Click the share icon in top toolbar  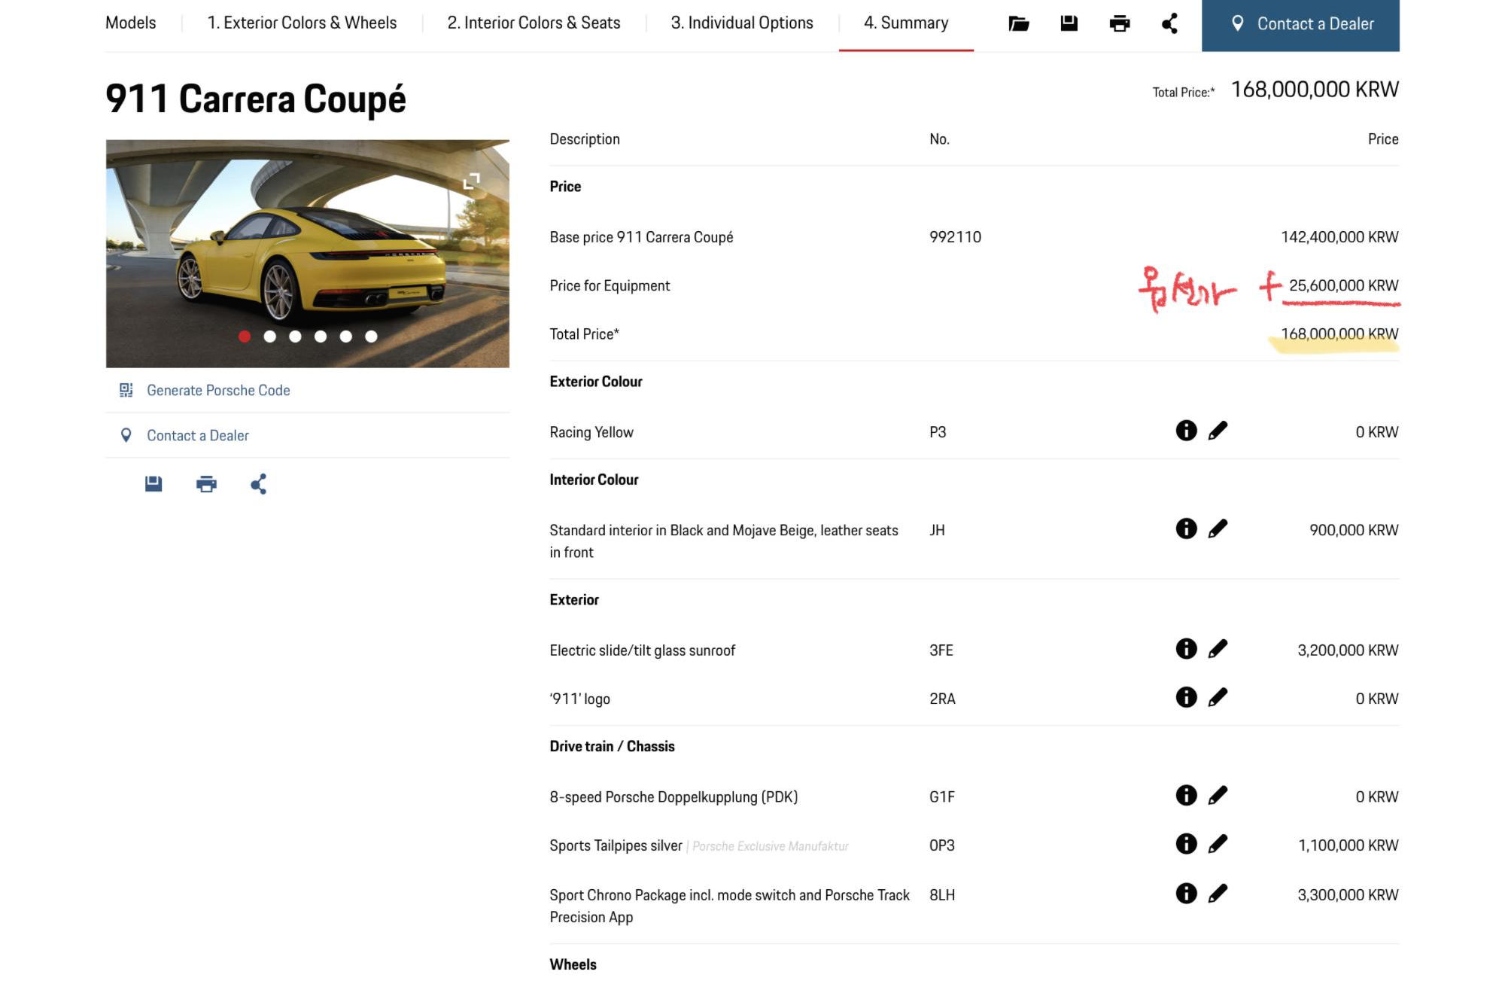point(1169,23)
